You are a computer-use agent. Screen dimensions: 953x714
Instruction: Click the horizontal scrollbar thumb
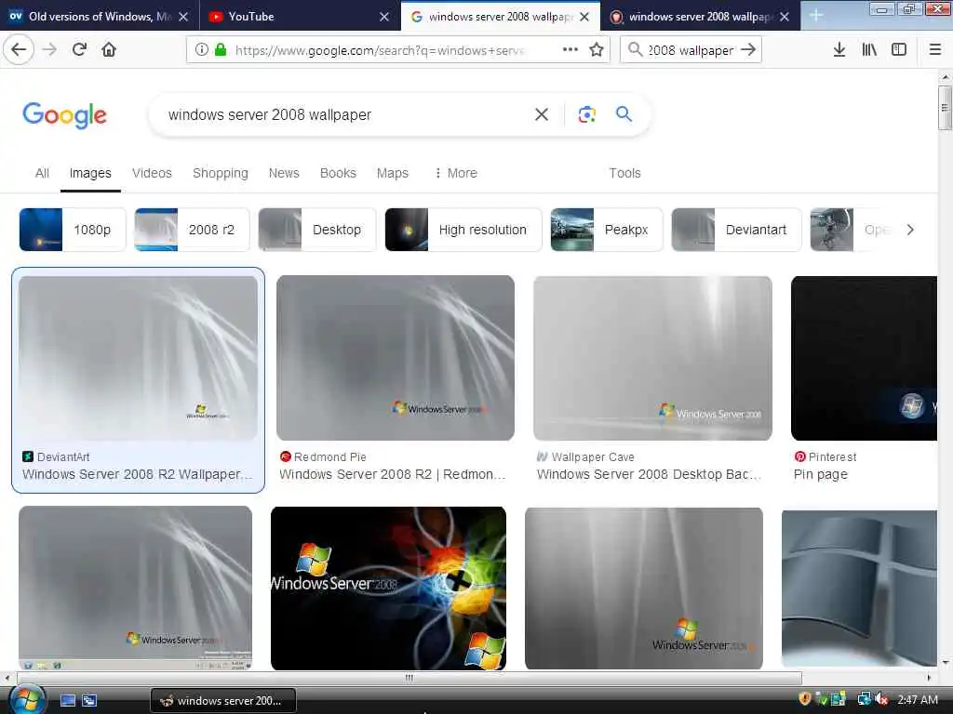pyautogui.click(x=409, y=678)
